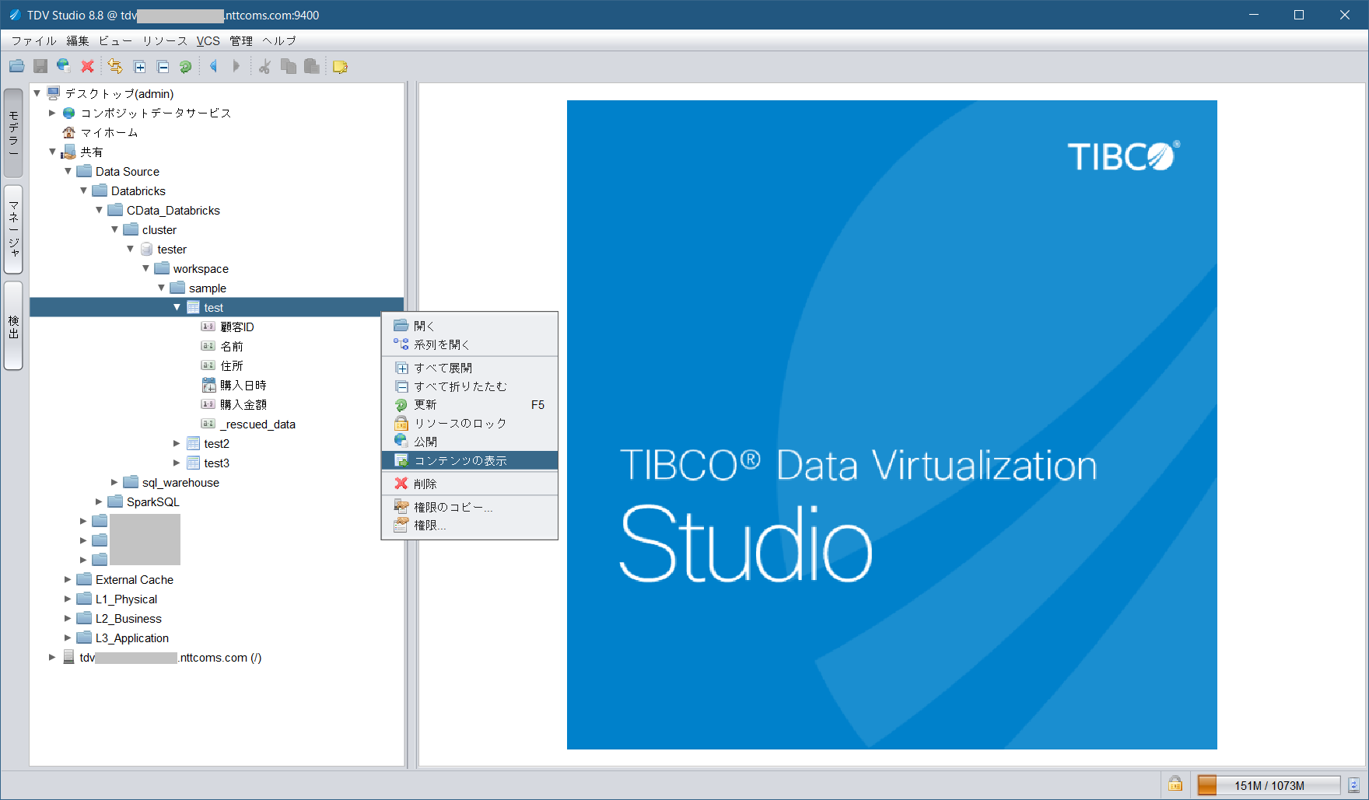The width and height of the screenshot is (1369, 800).
Task: Click the コンポジットデータサービス globe icon
Action: coord(69,113)
